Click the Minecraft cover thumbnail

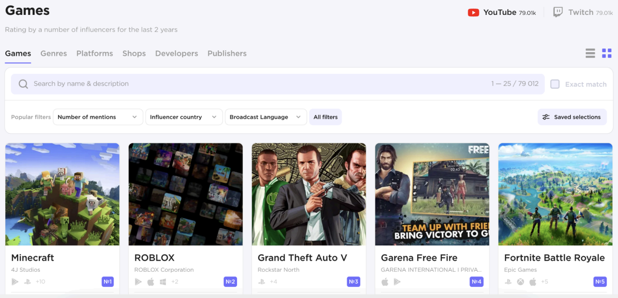62,194
